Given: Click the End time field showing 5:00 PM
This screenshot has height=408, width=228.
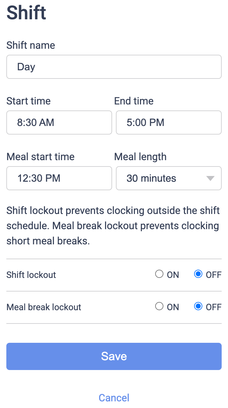Looking at the screenshot, I should click(x=168, y=122).
